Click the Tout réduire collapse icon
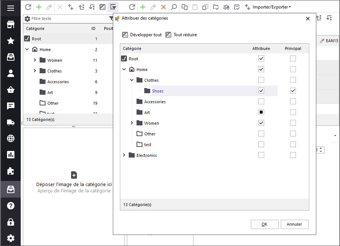 168,35
